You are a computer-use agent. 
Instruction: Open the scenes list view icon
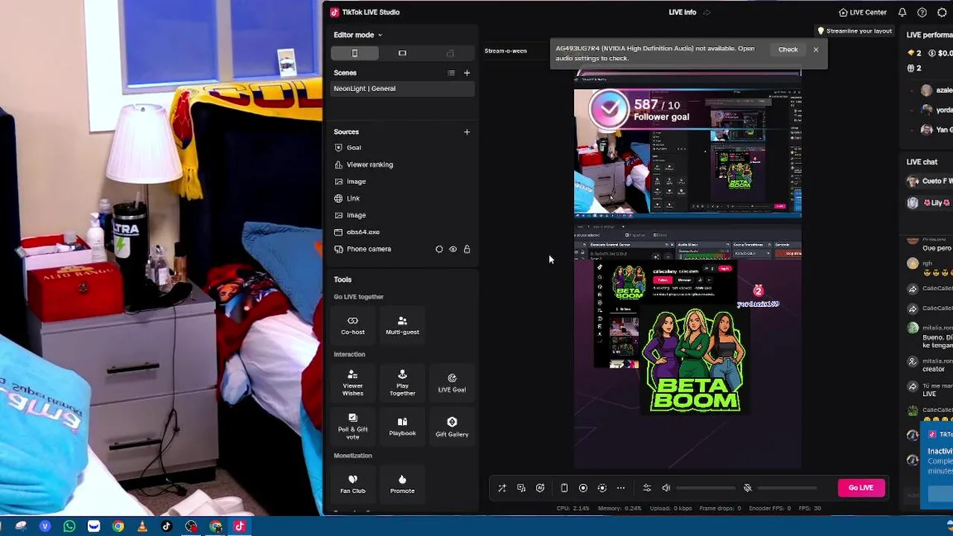(450, 73)
